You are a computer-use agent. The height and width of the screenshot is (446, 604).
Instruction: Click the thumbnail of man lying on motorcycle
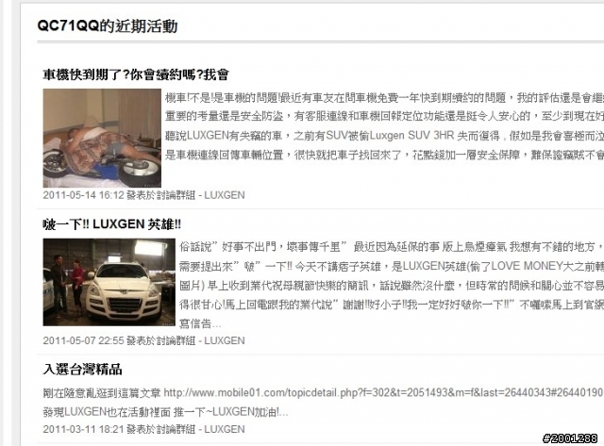102,139
